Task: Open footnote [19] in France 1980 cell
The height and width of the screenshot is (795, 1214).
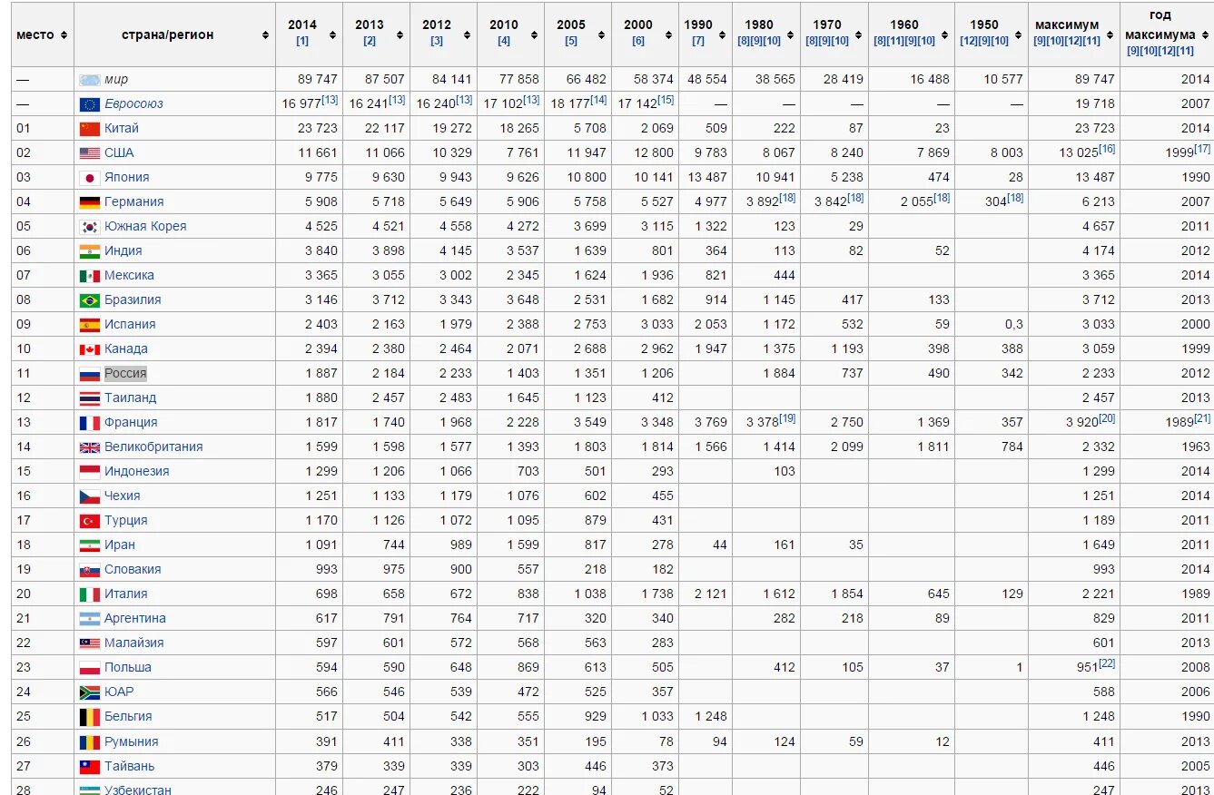Action: click(x=786, y=418)
